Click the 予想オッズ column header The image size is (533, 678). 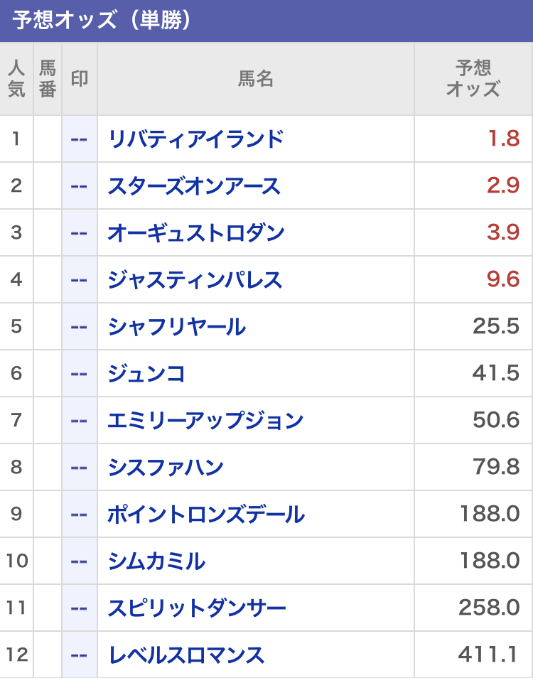coord(473,78)
